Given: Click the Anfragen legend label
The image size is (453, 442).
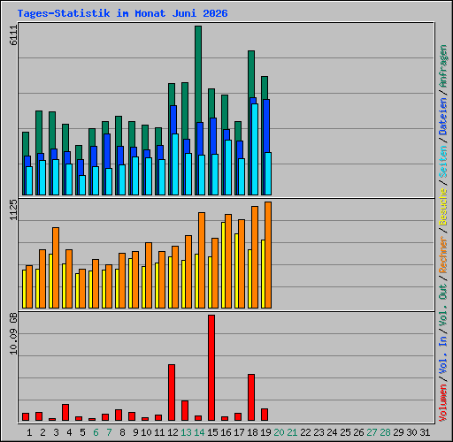Looking at the screenshot, I should 443,65.
